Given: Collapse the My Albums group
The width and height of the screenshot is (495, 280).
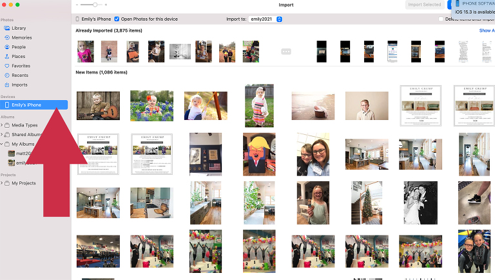Looking at the screenshot, I should coord(1,144).
